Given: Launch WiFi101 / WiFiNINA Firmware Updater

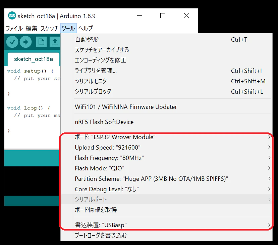Looking at the screenshot, I should 166,107.
